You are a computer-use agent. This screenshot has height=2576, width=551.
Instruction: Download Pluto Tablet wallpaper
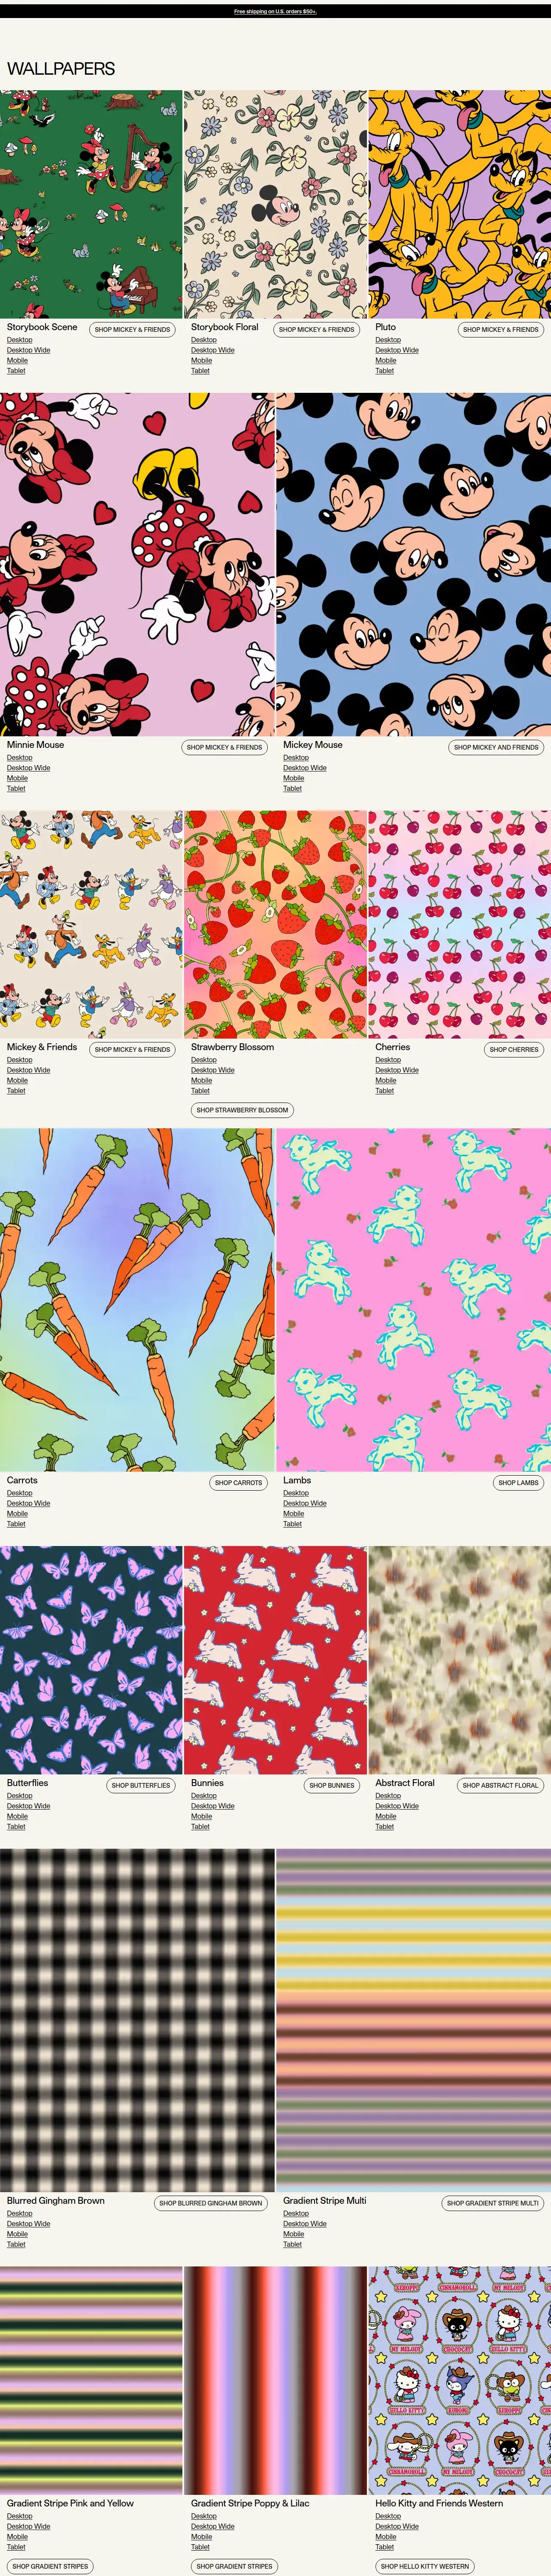click(x=384, y=371)
